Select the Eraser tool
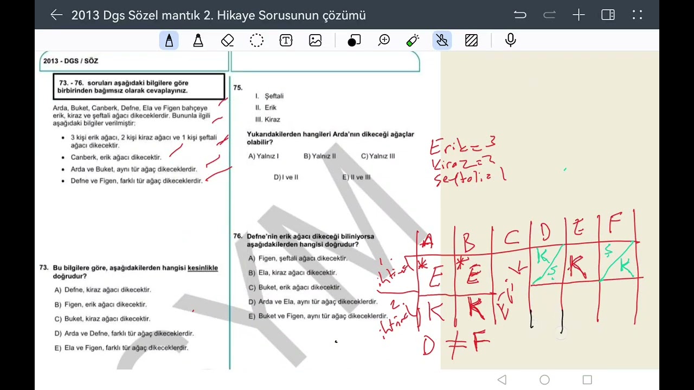Image resolution: width=694 pixels, height=390 pixels. [x=228, y=40]
